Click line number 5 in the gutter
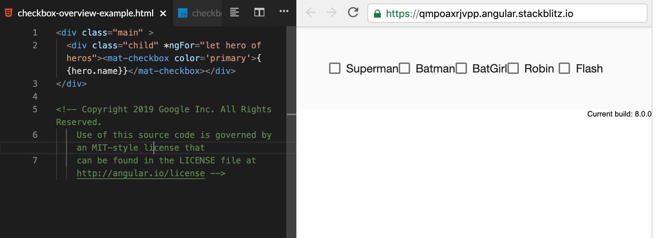Image resolution: width=656 pixels, height=238 pixels. click(35, 109)
